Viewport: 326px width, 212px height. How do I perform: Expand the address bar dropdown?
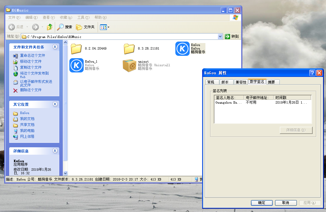click(x=220, y=37)
